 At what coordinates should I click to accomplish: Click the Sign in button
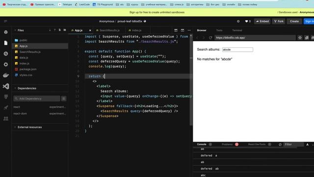[309, 21]
